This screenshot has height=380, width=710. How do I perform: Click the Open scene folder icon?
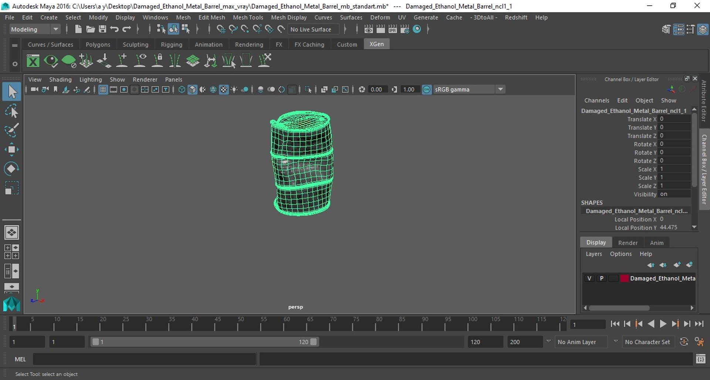[x=90, y=29]
